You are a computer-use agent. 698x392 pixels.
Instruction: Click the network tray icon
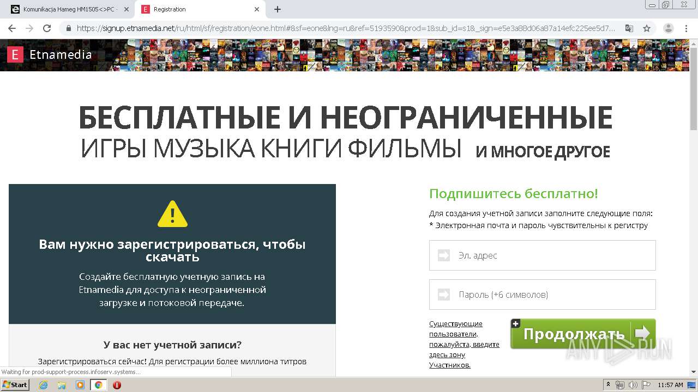pos(620,385)
